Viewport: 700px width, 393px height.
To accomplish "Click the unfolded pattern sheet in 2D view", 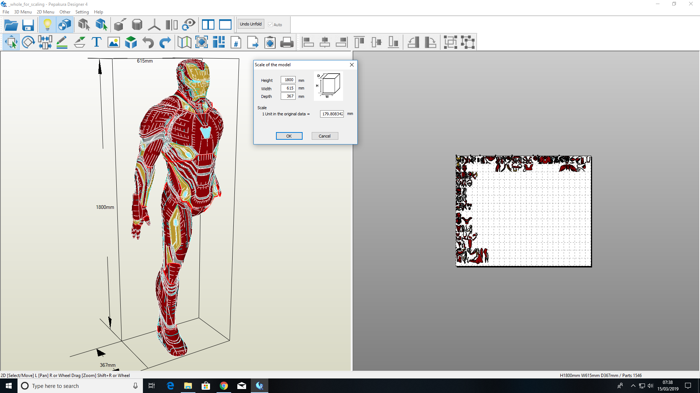I will coord(524,211).
